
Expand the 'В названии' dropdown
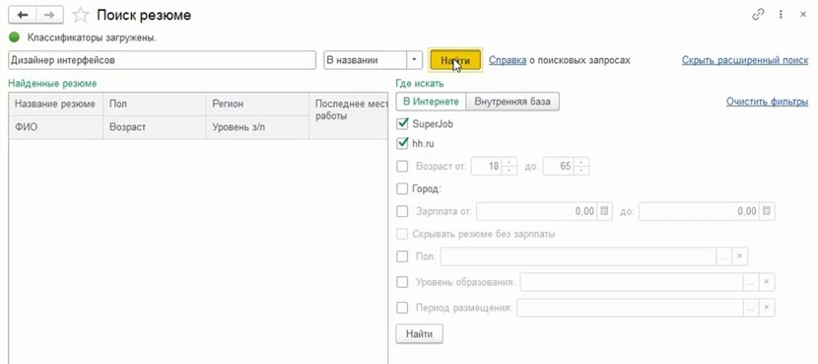tap(414, 60)
